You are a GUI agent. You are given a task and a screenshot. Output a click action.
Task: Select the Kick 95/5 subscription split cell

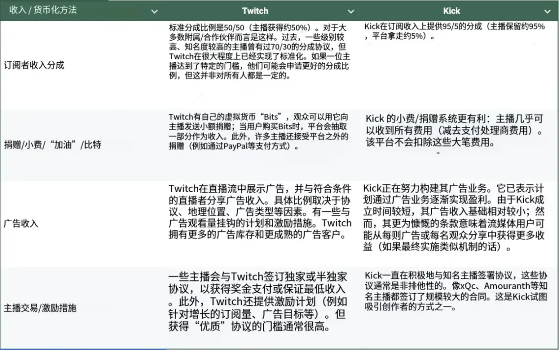pos(455,31)
